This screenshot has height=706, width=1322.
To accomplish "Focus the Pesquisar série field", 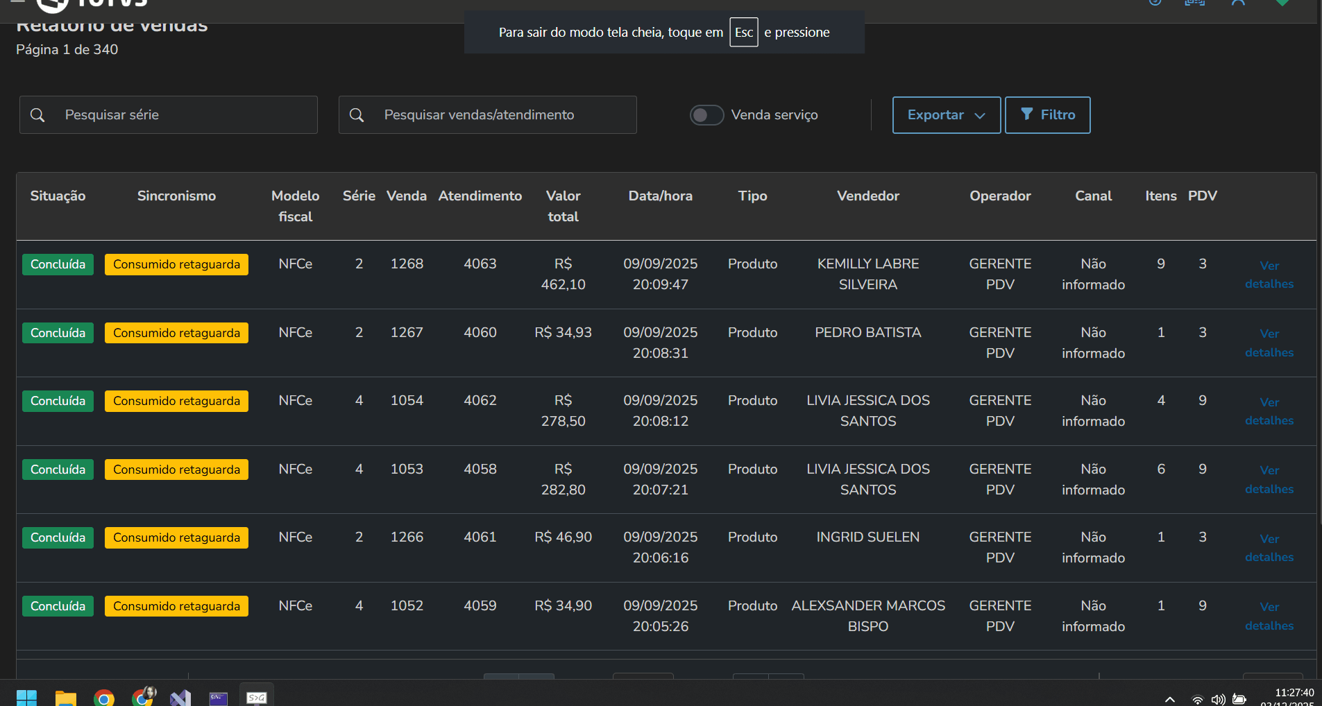I will pyautogui.click(x=169, y=115).
